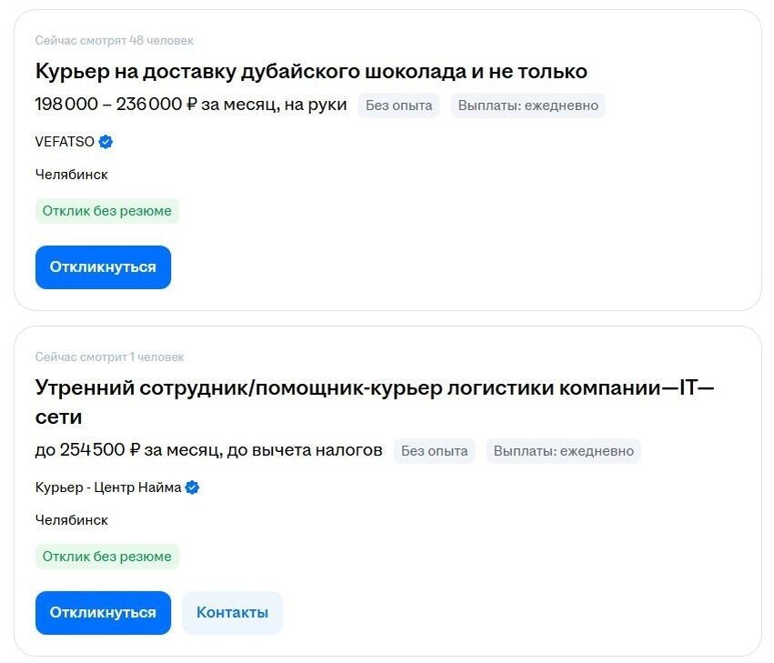774x663 pixels.
Task: Click the Выплаты: ежедневно tag on second vacancy
Action: point(563,451)
